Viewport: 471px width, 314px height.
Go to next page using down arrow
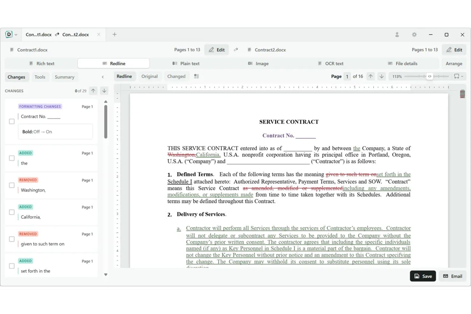[382, 76]
